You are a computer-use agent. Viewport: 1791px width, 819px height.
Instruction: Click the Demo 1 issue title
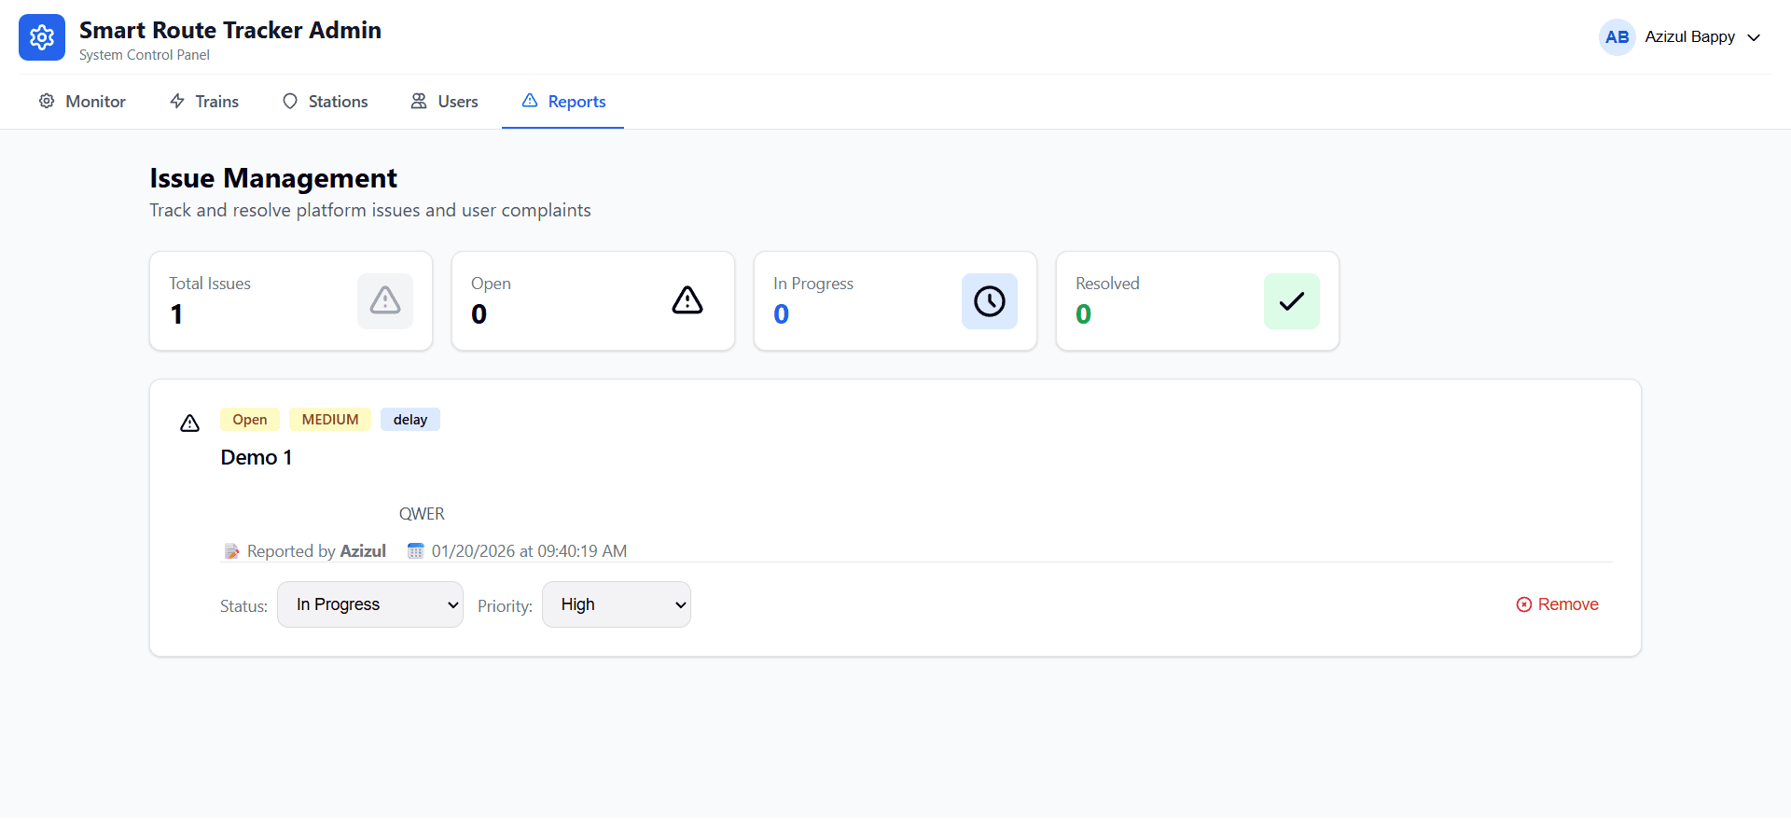257,457
